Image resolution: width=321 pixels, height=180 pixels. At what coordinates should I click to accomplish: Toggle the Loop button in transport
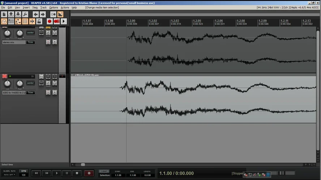coord(104,171)
